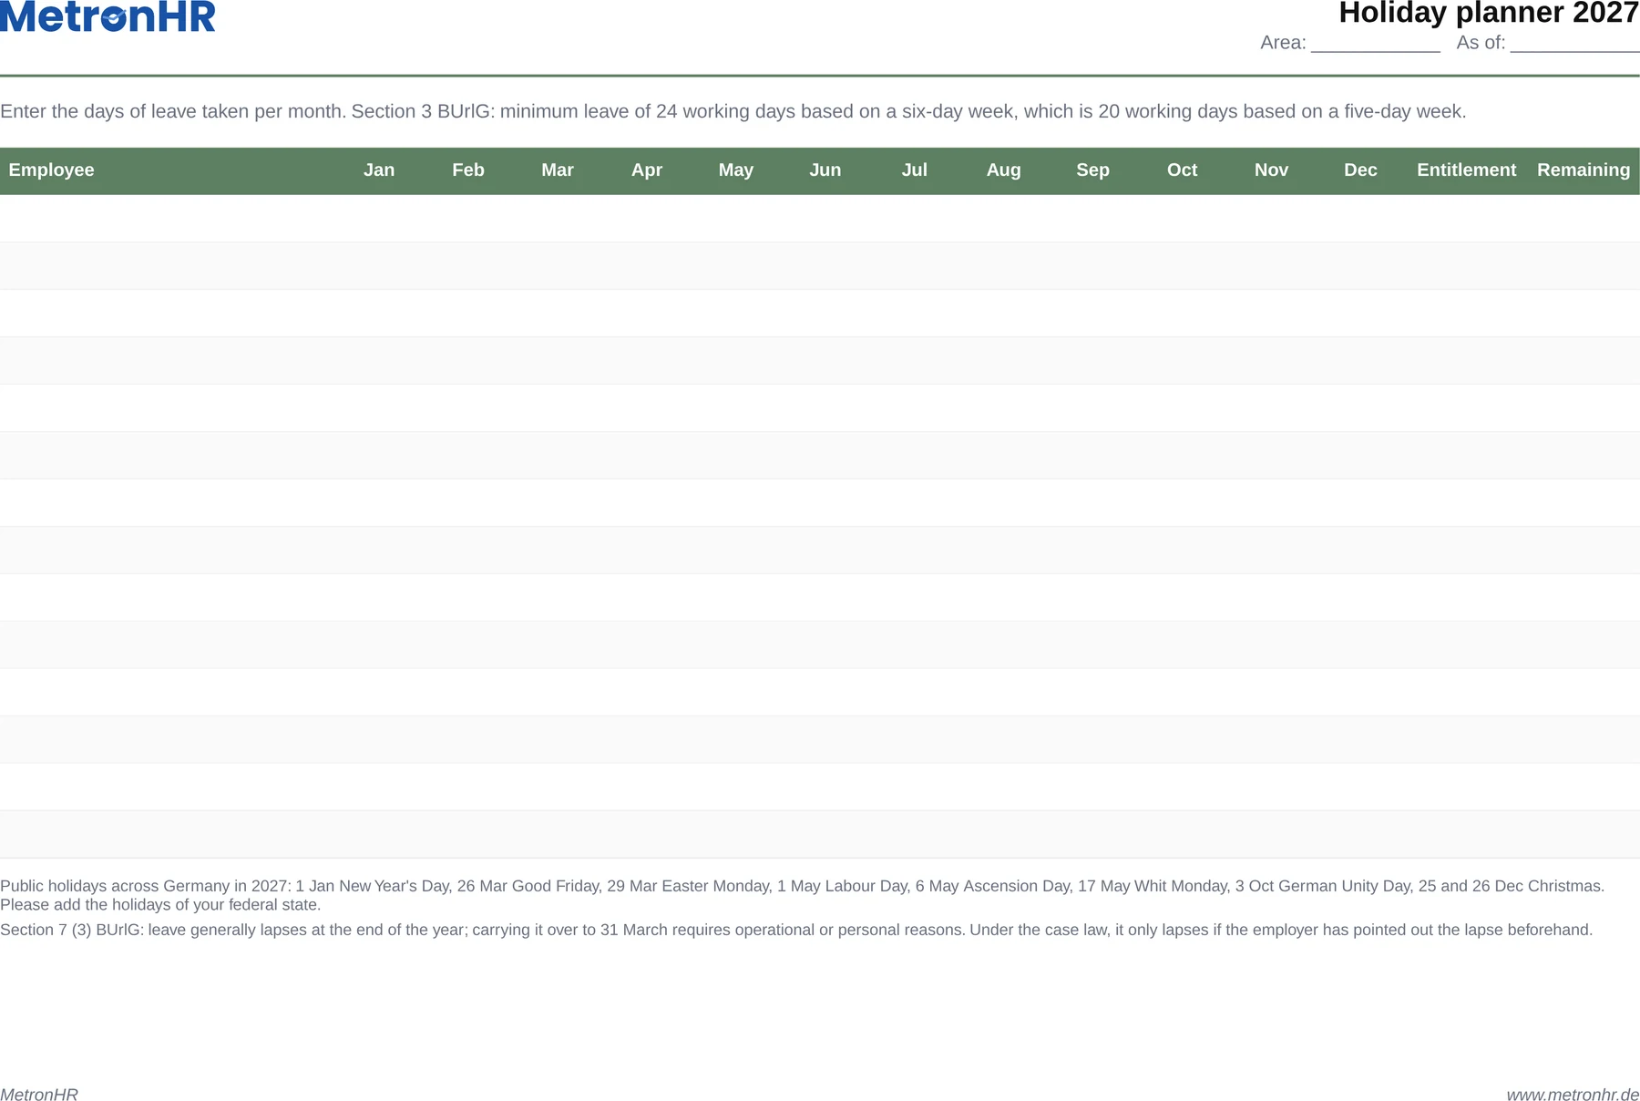Open the www.metronhr.de footer link
1640x1101 pixels.
tap(1573, 1095)
